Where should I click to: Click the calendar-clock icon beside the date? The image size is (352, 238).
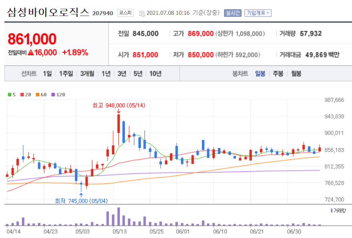(142, 14)
